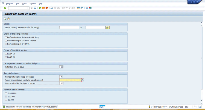Click the Find Next binoculars icon

pyautogui.click(x=58, y=8)
